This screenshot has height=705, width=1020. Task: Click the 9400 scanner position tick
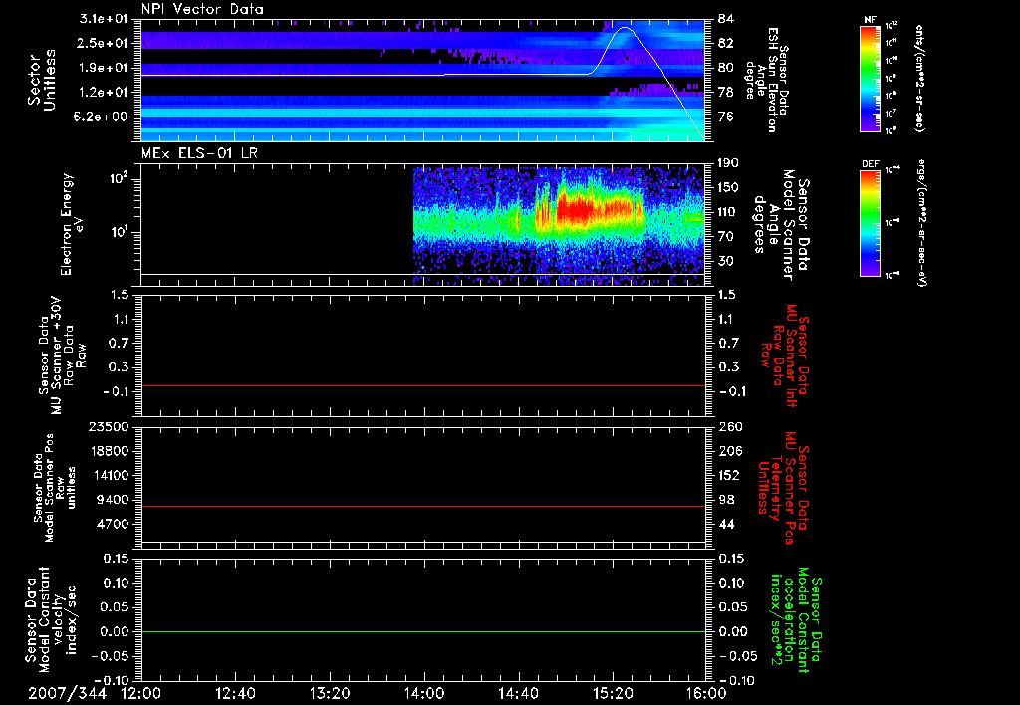[114, 500]
